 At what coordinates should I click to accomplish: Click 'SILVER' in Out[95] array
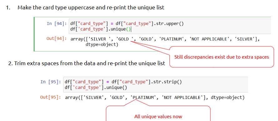click(x=94, y=97)
